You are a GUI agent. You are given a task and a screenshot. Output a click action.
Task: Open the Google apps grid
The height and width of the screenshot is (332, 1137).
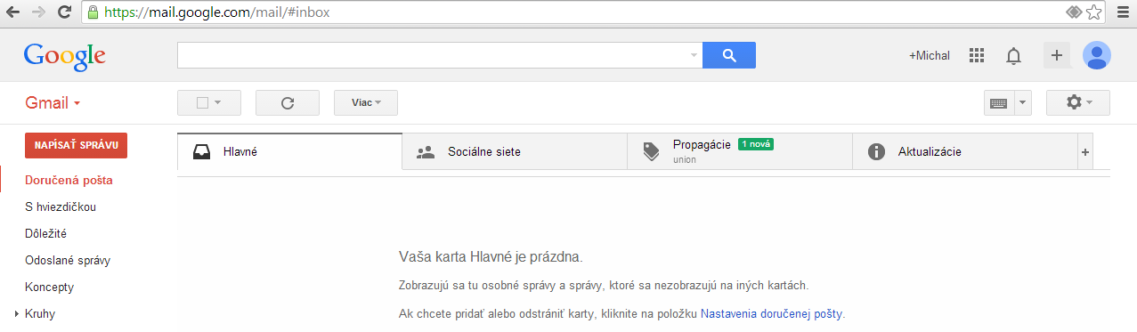click(x=977, y=55)
